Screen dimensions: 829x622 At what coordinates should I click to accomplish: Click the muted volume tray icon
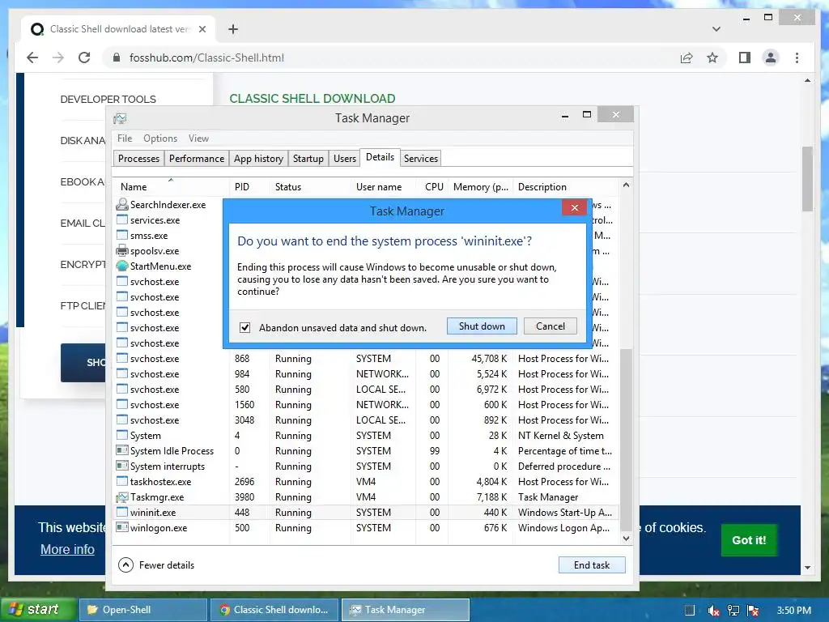coord(713,611)
